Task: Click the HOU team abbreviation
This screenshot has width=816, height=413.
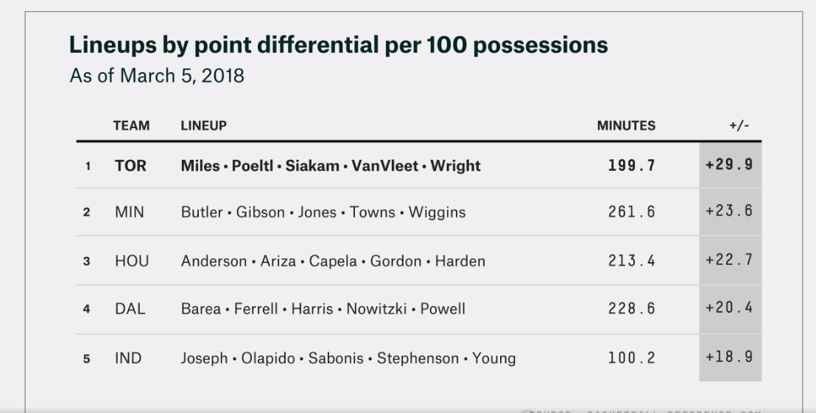Action: (x=131, y=261)
